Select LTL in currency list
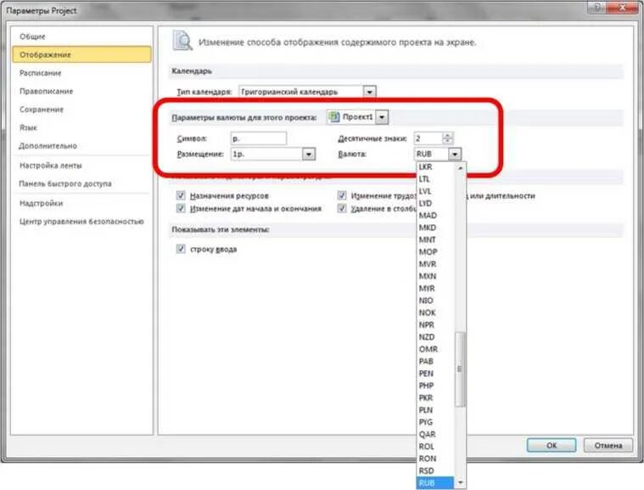 click(x=435, y=179)
